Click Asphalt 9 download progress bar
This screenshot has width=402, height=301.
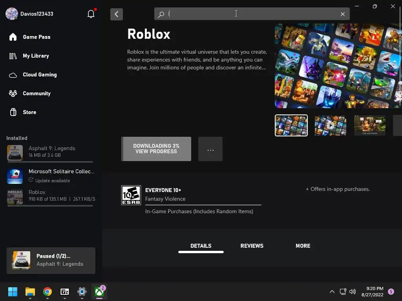coord(50,162)
